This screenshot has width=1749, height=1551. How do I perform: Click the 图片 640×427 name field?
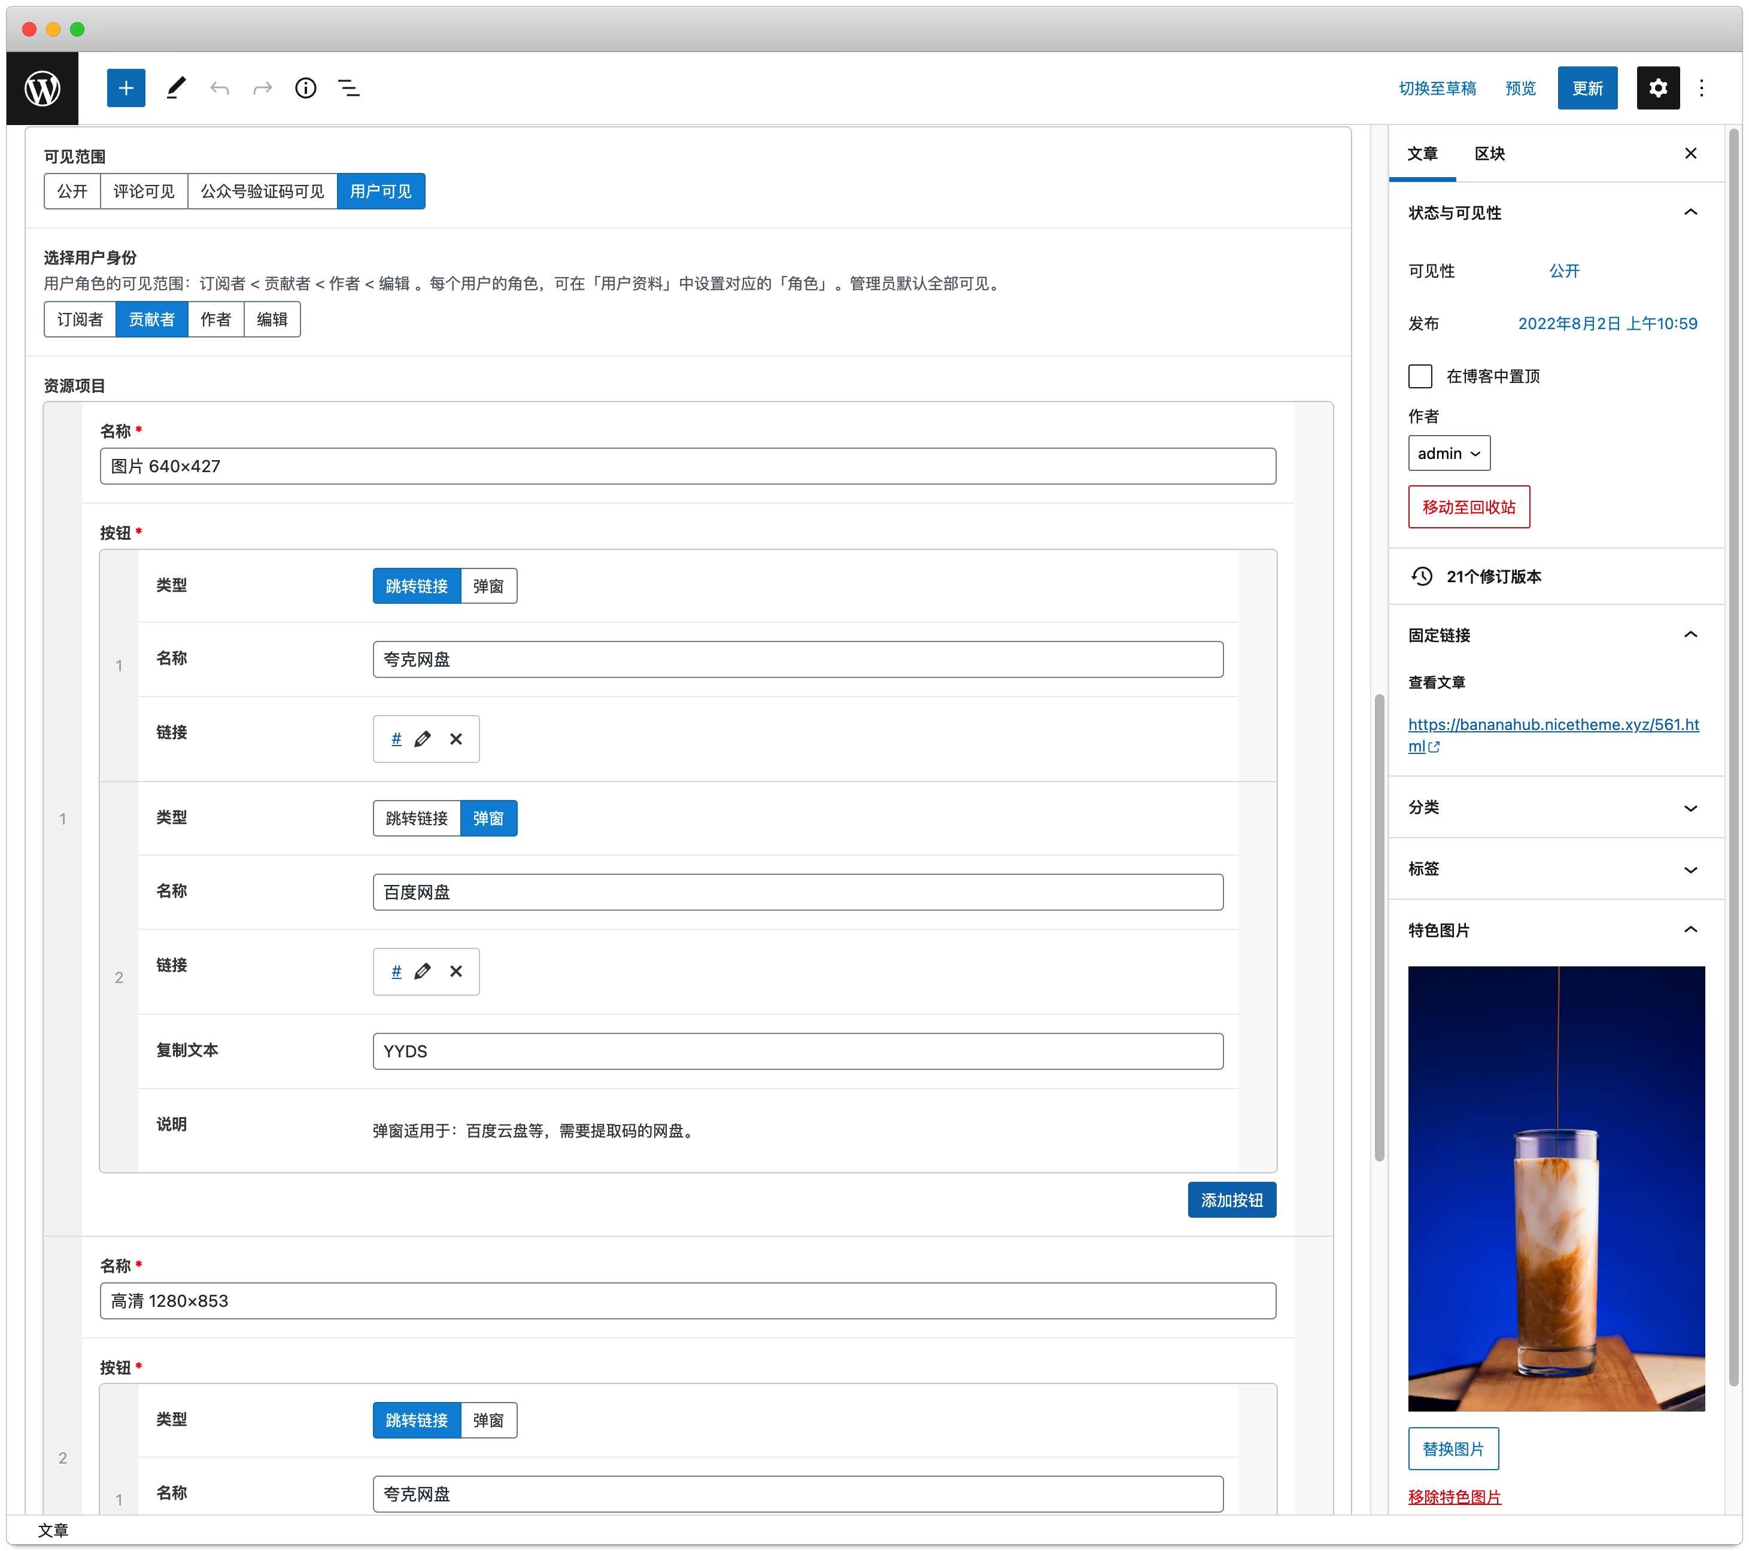687,467
